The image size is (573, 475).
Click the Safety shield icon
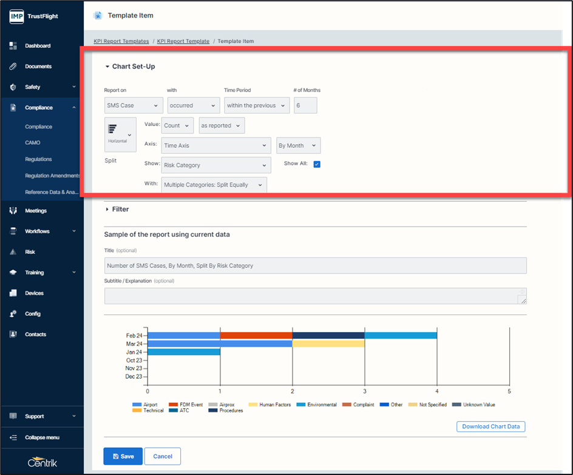click(13, 87)
